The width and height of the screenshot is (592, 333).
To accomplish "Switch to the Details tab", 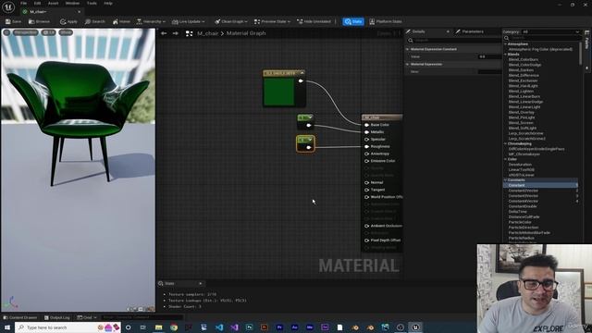I will (418, 31).
